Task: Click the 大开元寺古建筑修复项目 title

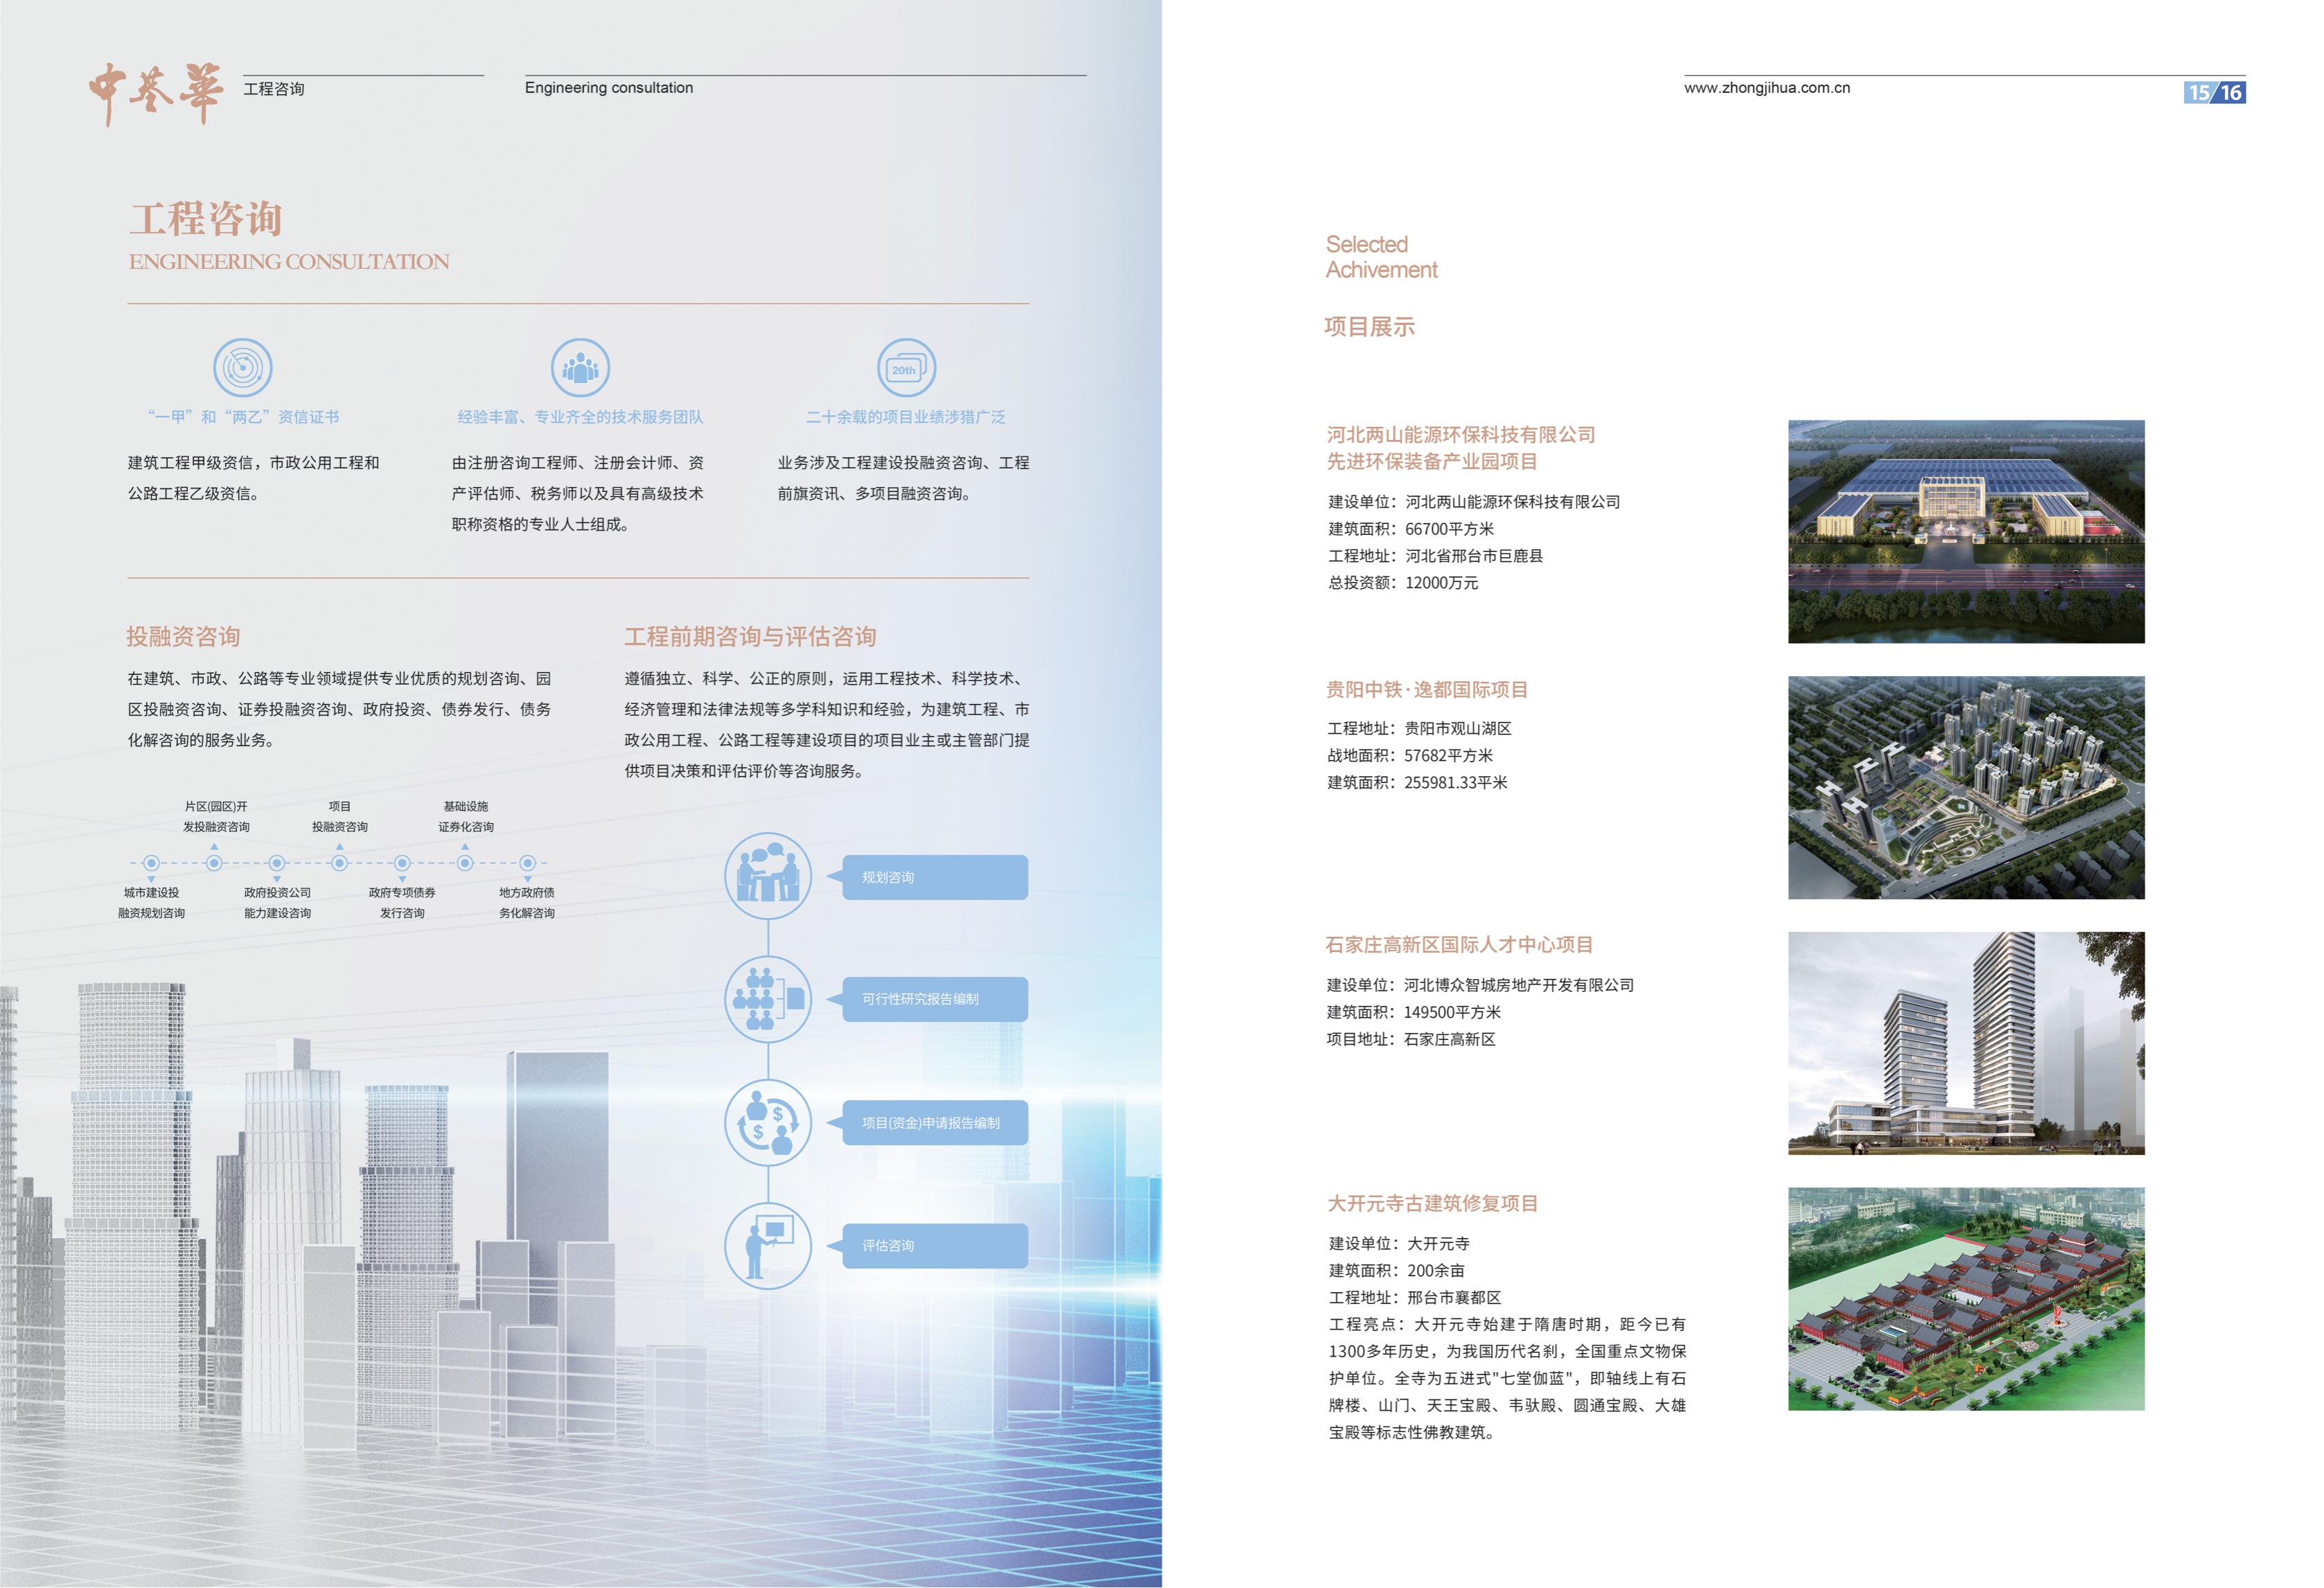Action: click(1432, 1203)
